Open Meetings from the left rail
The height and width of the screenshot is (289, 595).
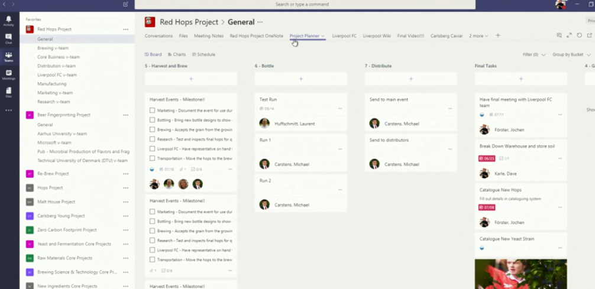point(8,74)
